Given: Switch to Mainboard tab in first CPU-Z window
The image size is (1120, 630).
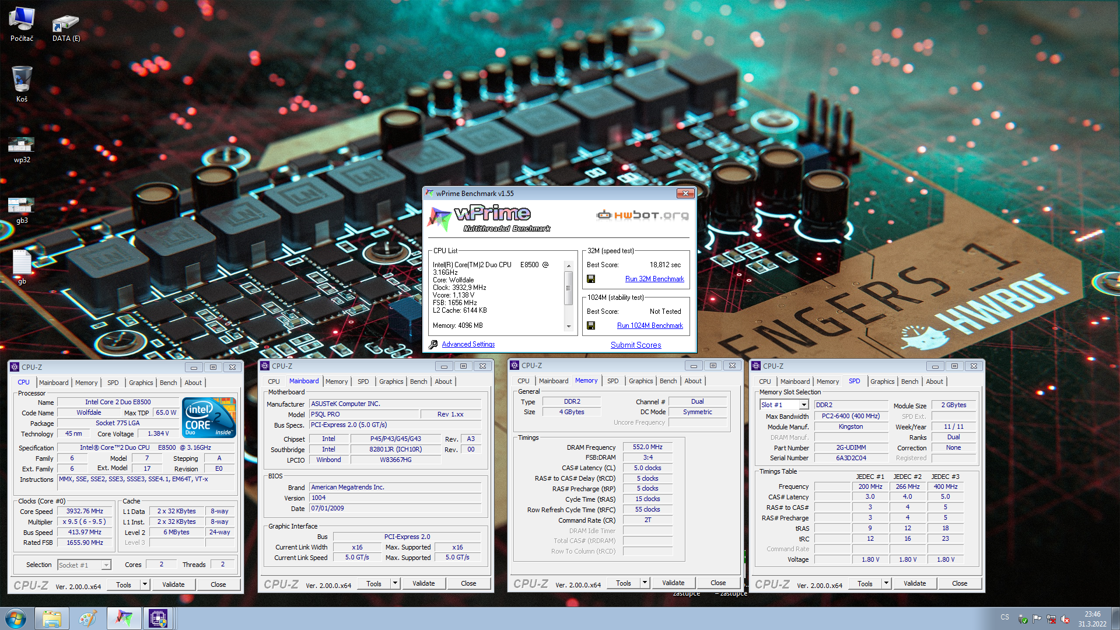Looking at the screenshot, I should tap(54, 383).
